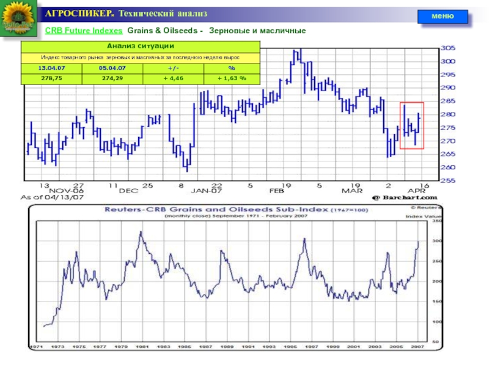The width and height of the screenshot is (489, 367).
Task: Click the + 1,63 % percent cell
Action: tap(232, 78)
